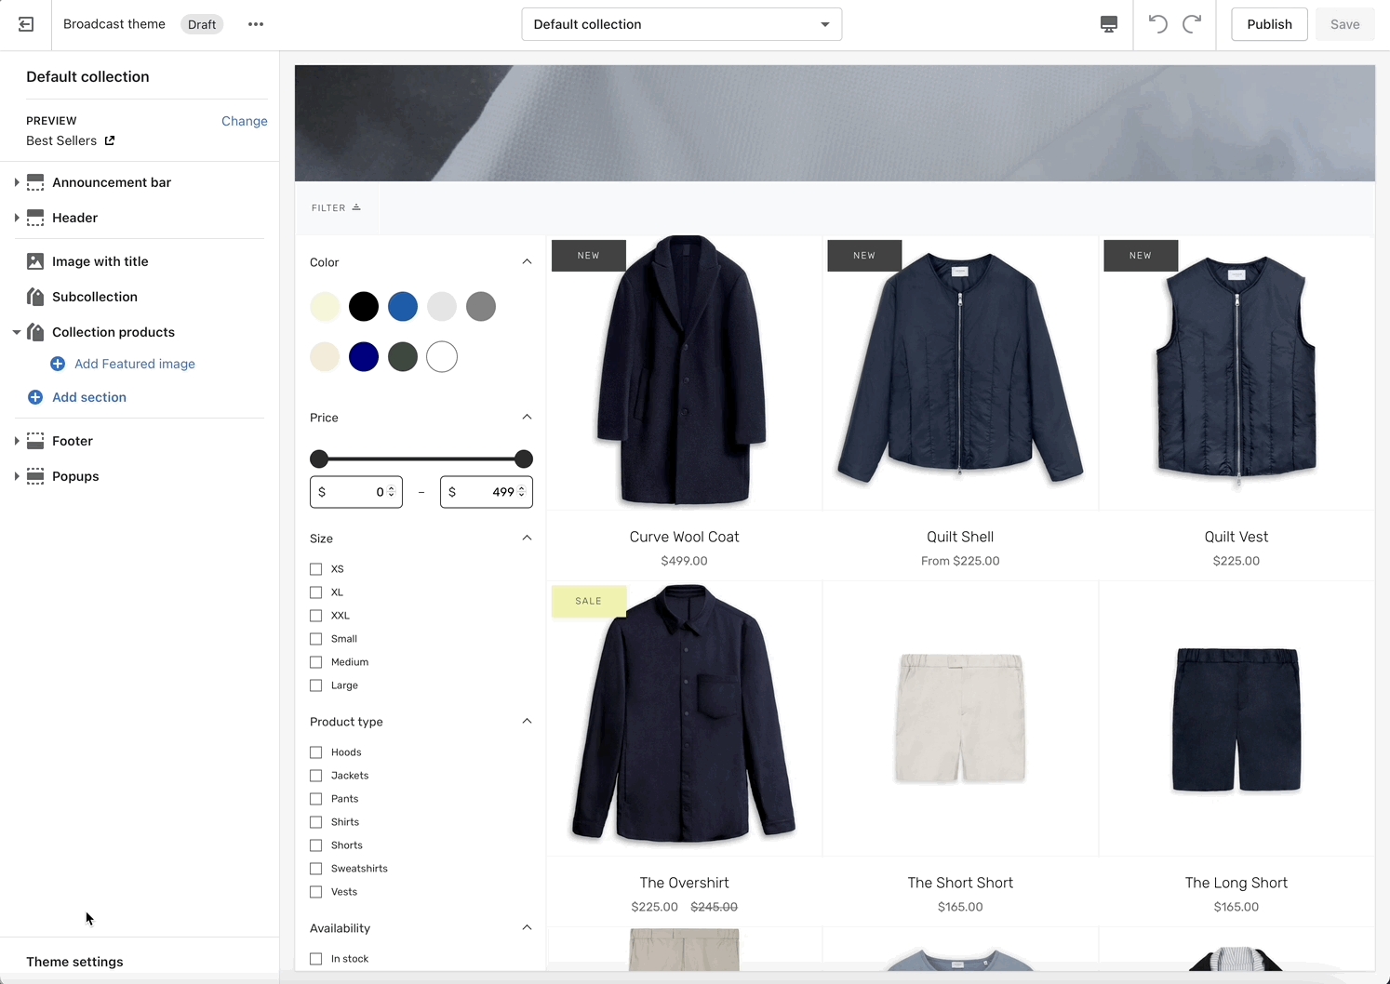
Task: Open the Default collection template dropdown
Action: coord(681,24)
